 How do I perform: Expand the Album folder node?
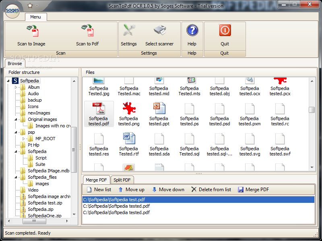coord(16,87)
